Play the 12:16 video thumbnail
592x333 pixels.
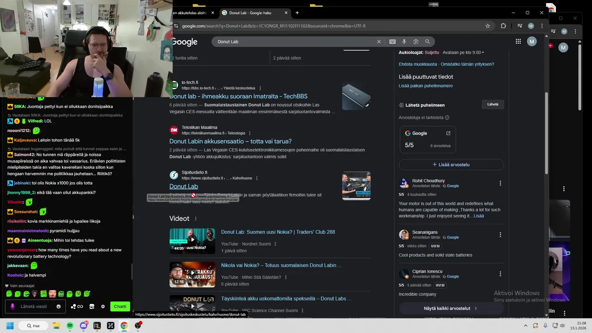[x=192, y=274]
